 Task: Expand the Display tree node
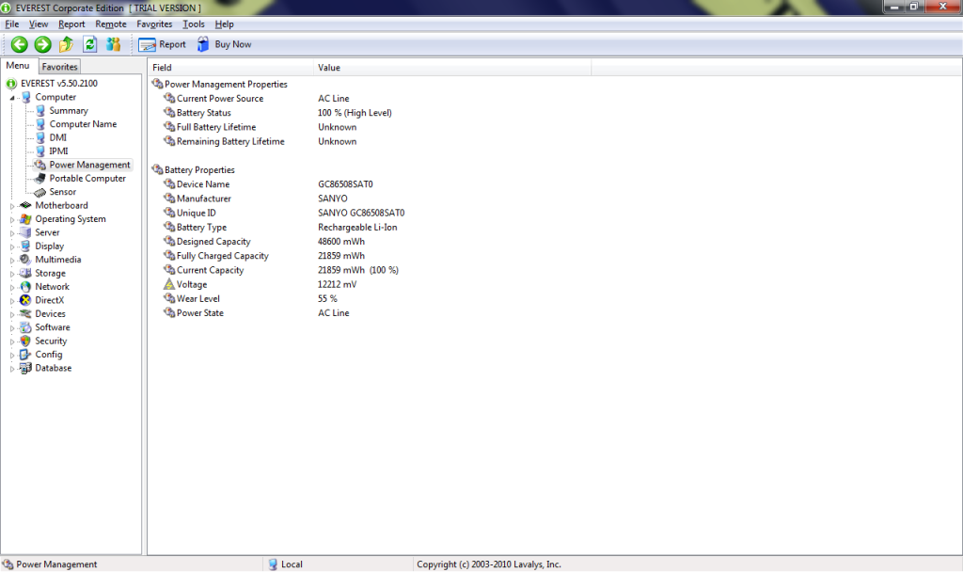click(x=11, y=246)
